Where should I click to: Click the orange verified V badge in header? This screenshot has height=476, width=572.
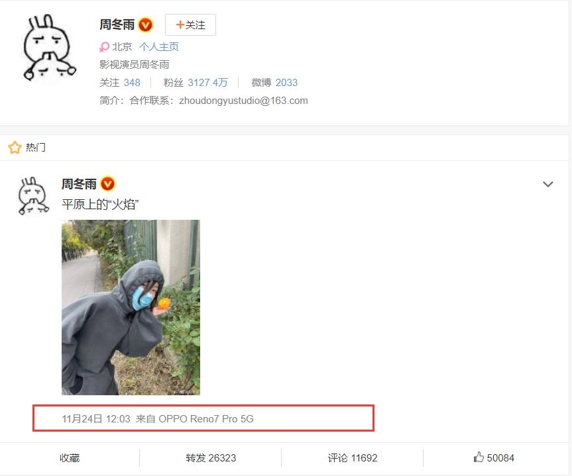coord(146,24)
